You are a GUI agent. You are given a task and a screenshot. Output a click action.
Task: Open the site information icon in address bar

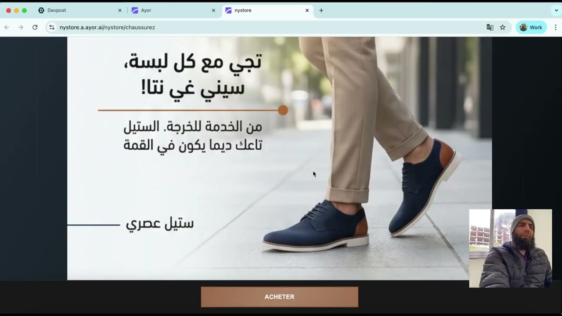[52, 27]
